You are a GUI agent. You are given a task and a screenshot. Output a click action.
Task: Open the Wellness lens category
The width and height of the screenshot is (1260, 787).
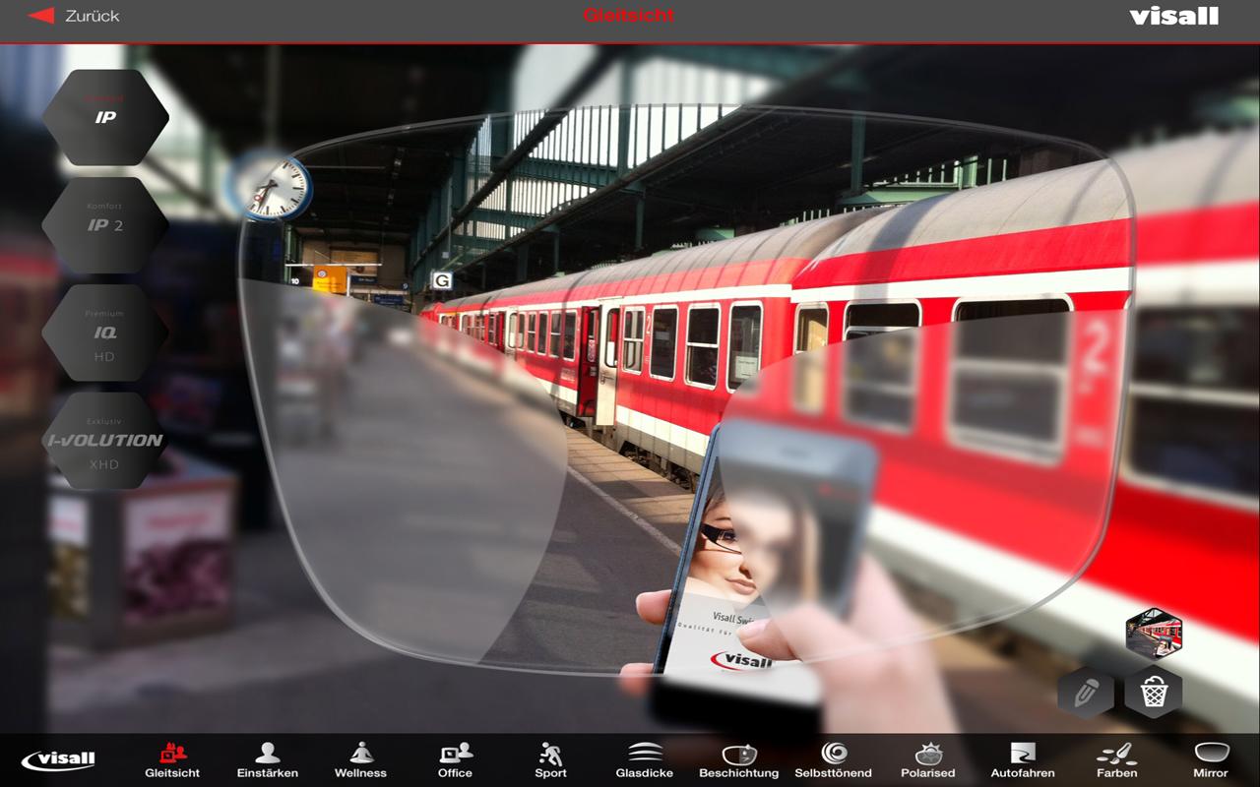pos(362,757)
